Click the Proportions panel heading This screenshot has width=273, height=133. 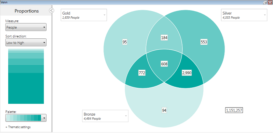pyautogui.click(x=27, y=11)
